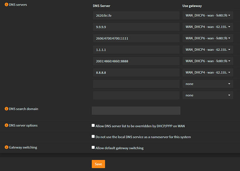Viewport: 240px width, 171px height.
Task: Open gateway dropdown for 2620:fe::fe server
Action: (208, 15)
